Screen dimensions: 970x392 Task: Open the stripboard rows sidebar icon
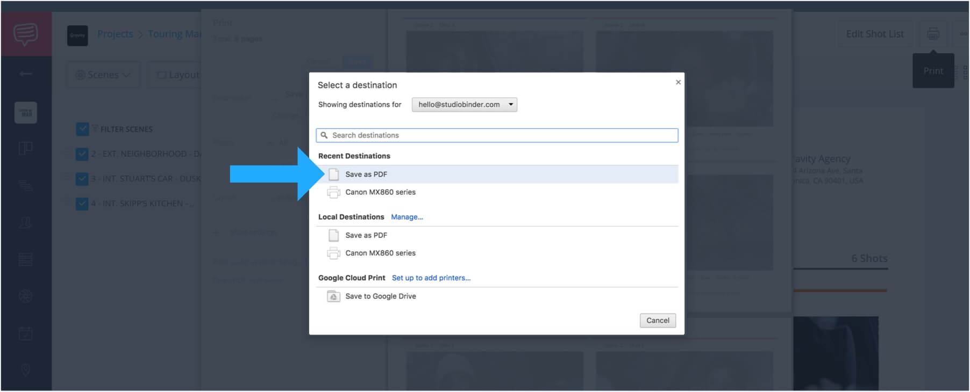tap(26, 259)
